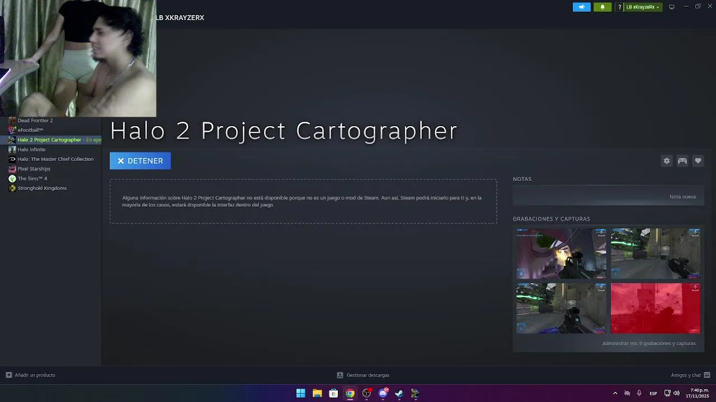Change ESP input language indicator
This screenshot has width=716, height=402.
[653, 394]
